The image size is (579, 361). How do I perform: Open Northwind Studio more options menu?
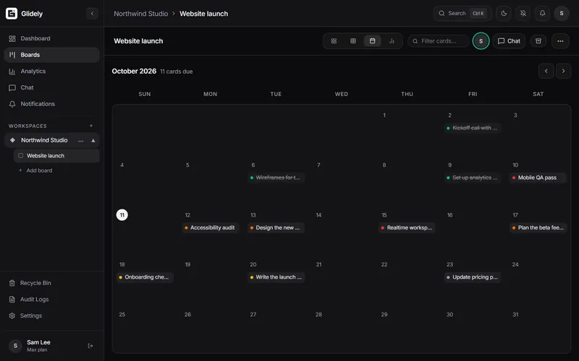click(80, 140)
